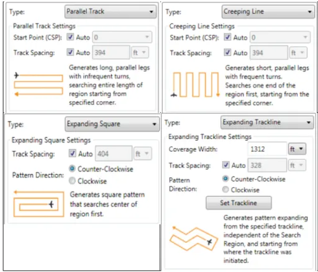Uncheck Track Spacing Auto in Expanding Square Settings
The height and width of the screenshot is (272, 318).
(72, 154)
